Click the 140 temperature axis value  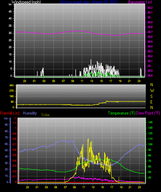150,122
